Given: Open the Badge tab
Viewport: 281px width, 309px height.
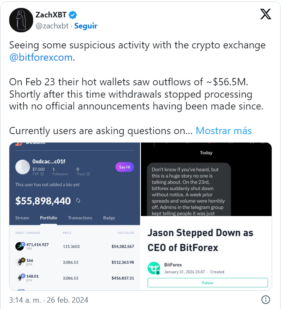Looking at the screenshot, I should coord(109,218).
